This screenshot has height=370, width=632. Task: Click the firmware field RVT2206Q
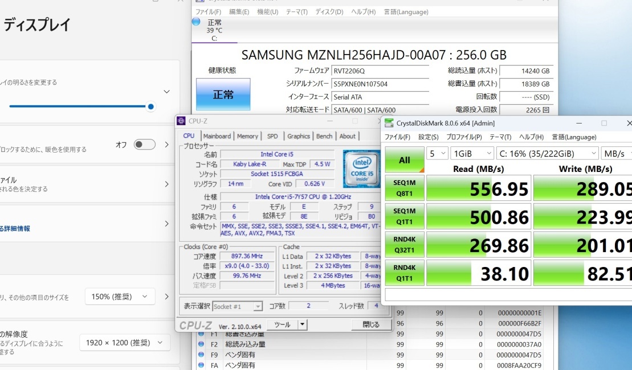[x=380, y=71]
